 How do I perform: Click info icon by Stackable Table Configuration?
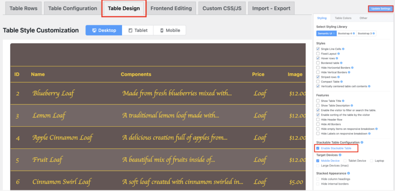[362, 142]
